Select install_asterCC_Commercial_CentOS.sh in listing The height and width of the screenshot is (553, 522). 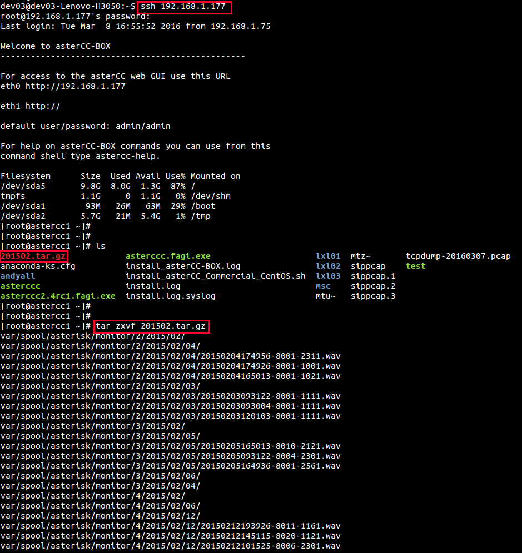click(215, 276)
